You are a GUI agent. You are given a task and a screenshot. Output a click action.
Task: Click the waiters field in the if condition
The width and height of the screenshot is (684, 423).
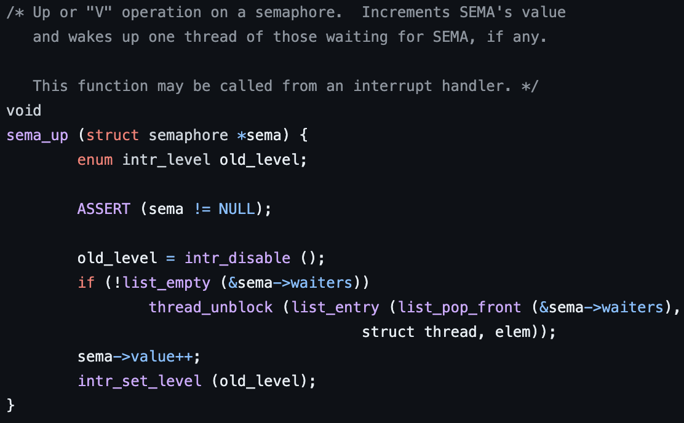click(322, 283)
